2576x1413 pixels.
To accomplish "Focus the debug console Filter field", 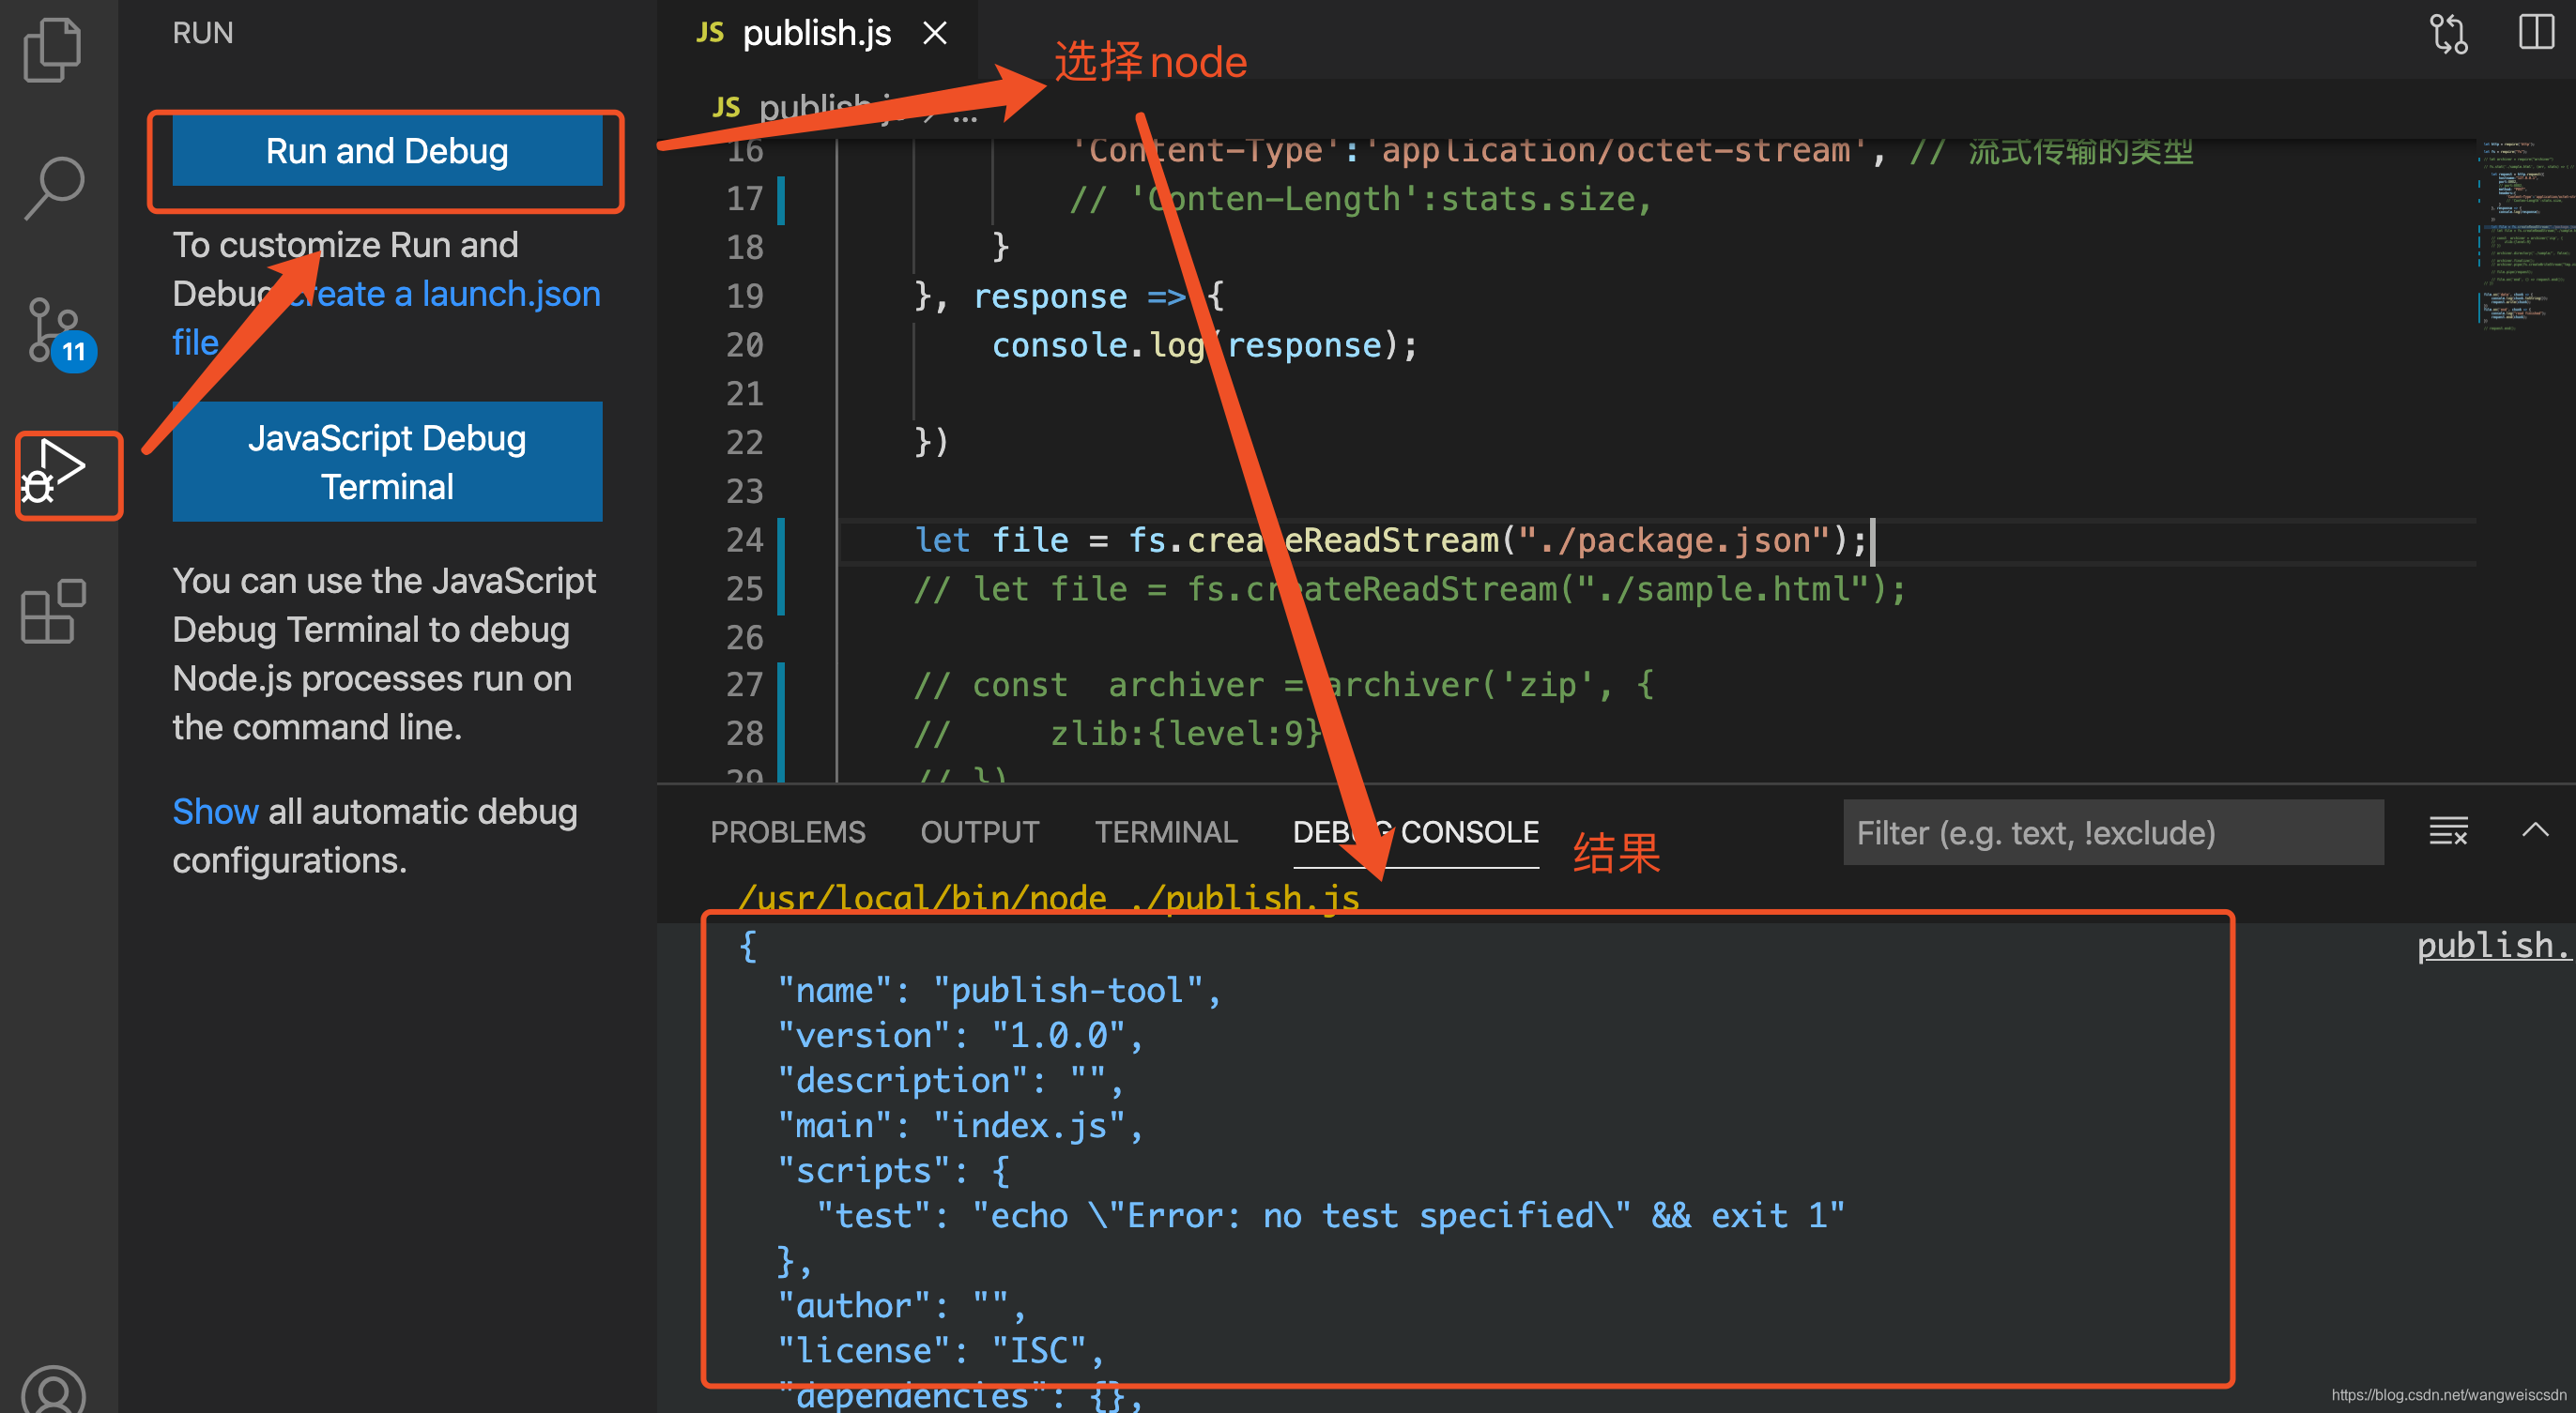I will (2113, 832).
